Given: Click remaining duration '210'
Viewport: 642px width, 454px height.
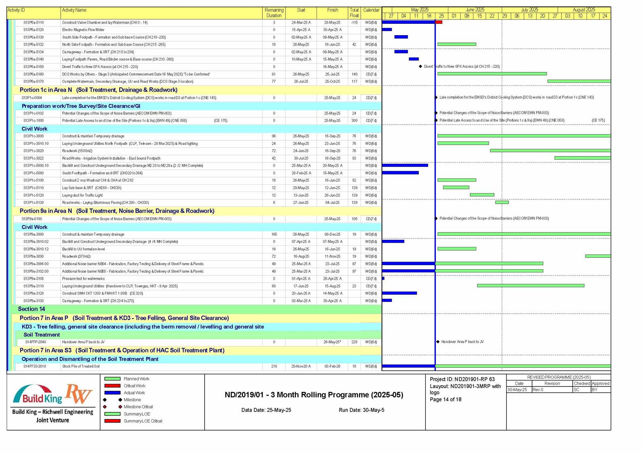Looking at the screenshot, I should click(x=274, y=367).
